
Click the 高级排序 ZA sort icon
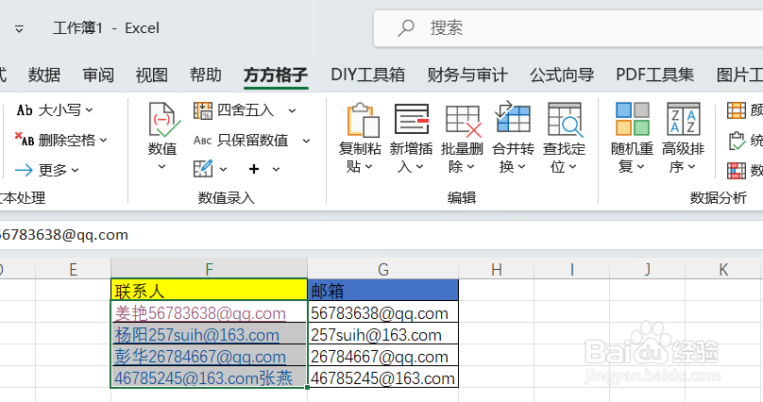683,119
